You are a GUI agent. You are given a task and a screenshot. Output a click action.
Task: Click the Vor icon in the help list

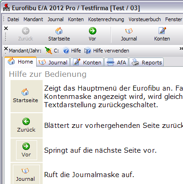[26, 146]
